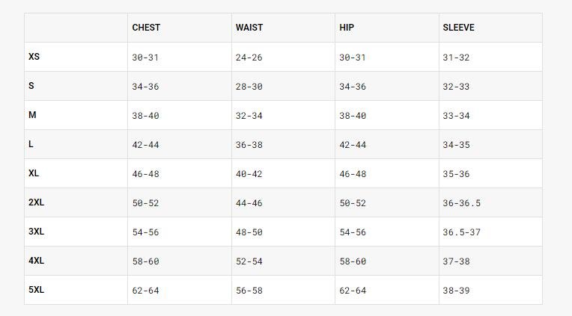Click the HIP column header
This screenshot has height=316, width=572.
[347, 28]
